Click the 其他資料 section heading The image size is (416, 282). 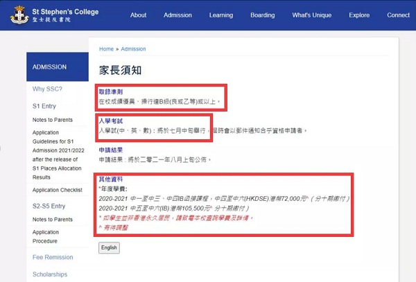click(111, 179)
